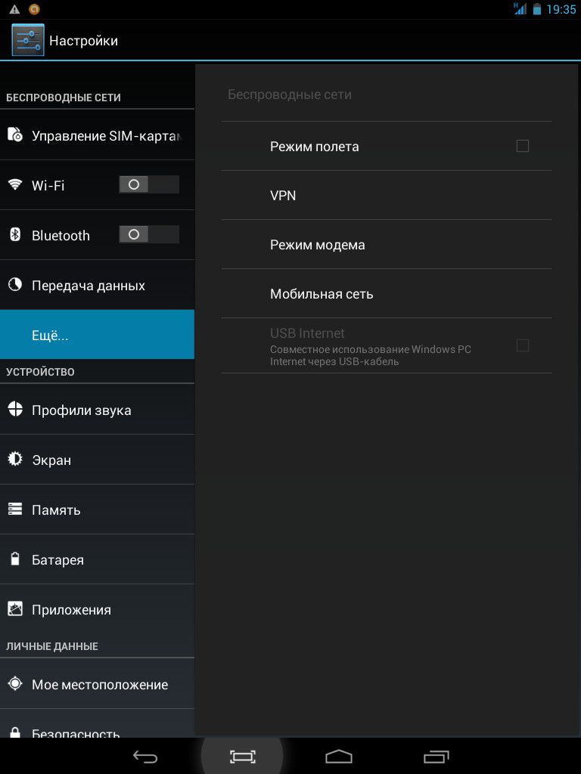Open the Приложения settings section

coord(97,609)
